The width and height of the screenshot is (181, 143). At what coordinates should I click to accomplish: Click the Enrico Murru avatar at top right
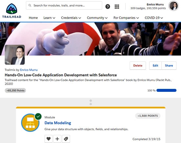173,6
